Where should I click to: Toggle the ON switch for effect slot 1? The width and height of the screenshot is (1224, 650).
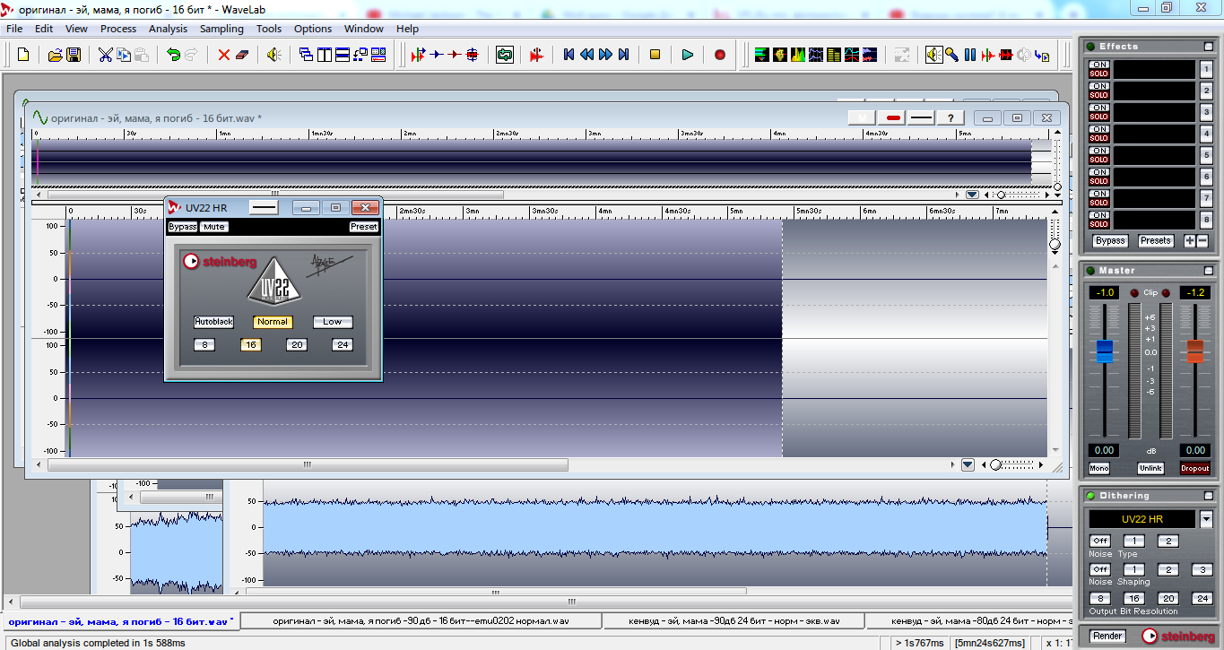click(1098, 65)
